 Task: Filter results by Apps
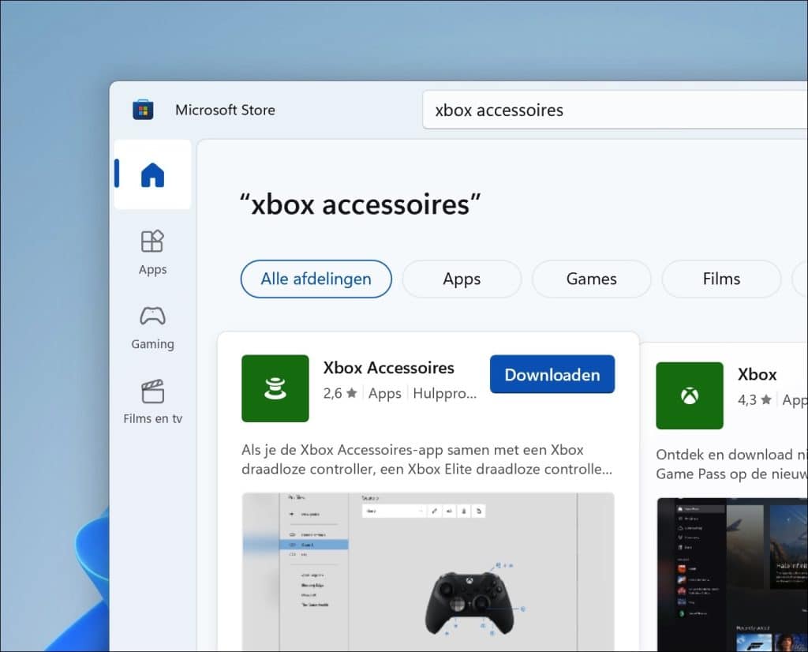[462, 279]
